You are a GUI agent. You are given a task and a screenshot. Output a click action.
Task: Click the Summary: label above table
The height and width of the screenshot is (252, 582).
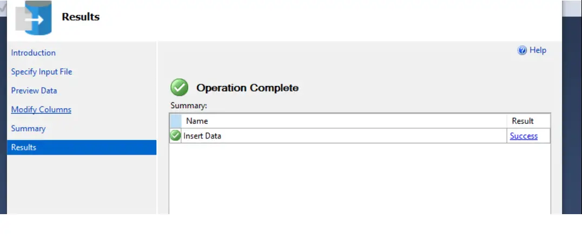point(189,106)
